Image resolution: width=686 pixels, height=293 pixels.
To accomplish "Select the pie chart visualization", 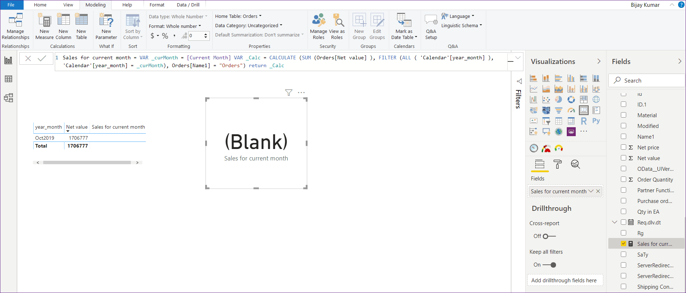I will (x=558, y=100).
